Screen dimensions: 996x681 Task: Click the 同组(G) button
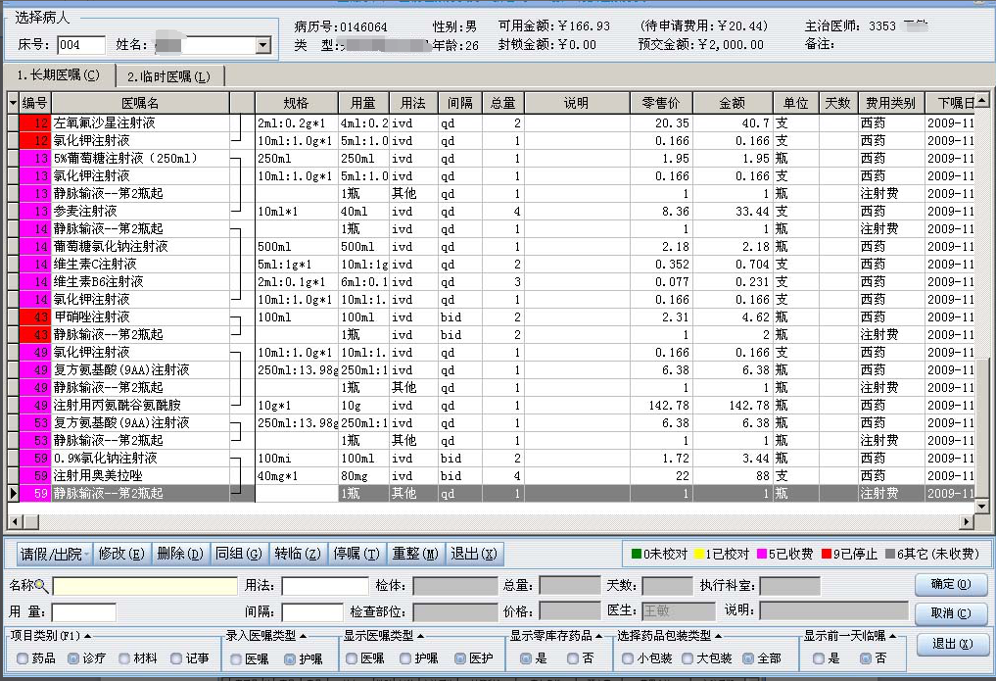click(x=239, y=554)
